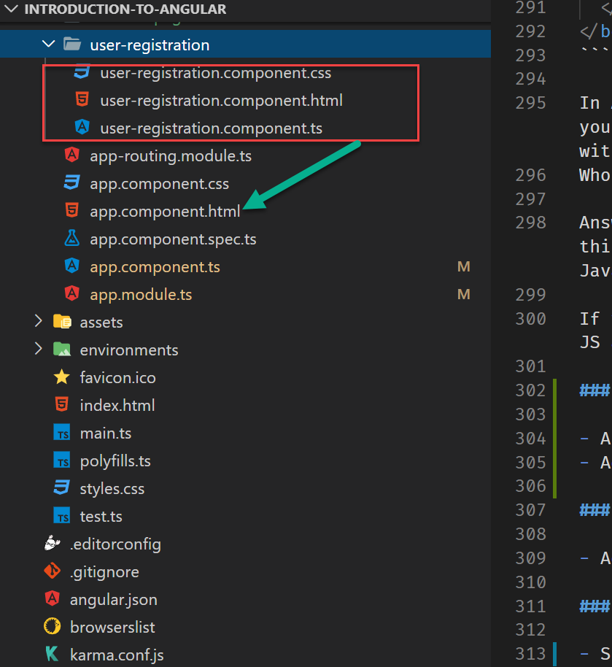Click blue Angular icon of app.component.ts

click(72, 266)
